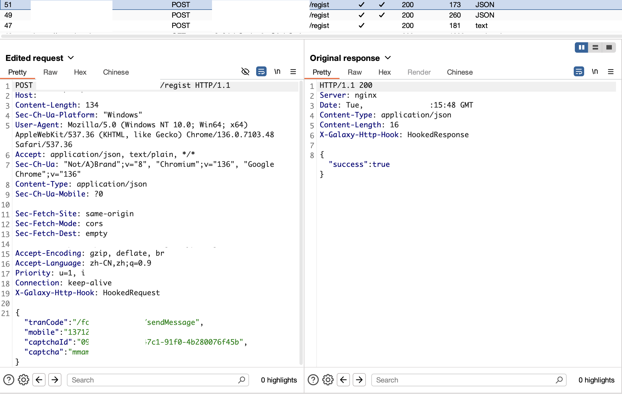Click the request Search input field

point(154,380)
